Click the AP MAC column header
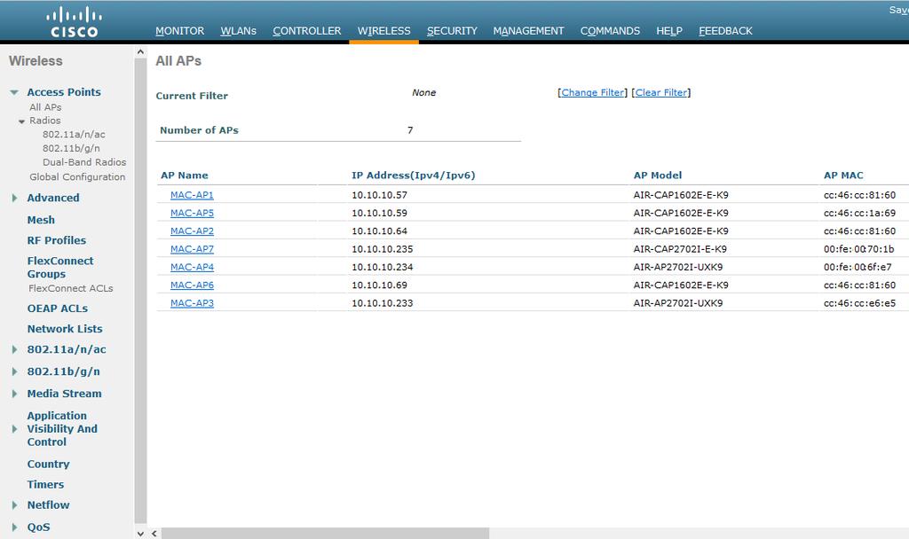Viewport: 909px width, 539px height. pos(843,176)
